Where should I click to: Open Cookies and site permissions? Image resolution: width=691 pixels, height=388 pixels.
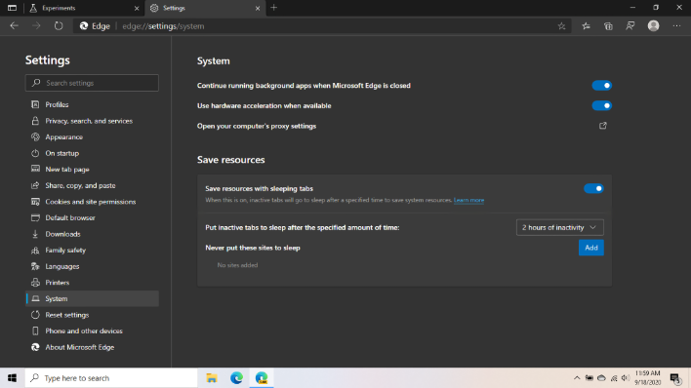point(92,202)
